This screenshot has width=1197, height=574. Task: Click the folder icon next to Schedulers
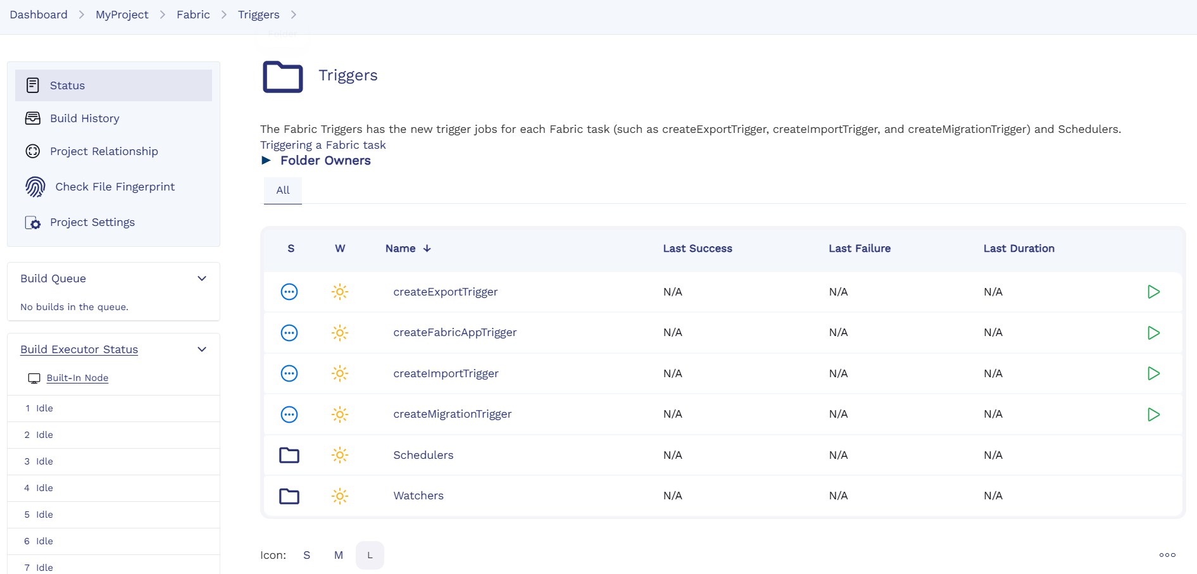[289, 455]
